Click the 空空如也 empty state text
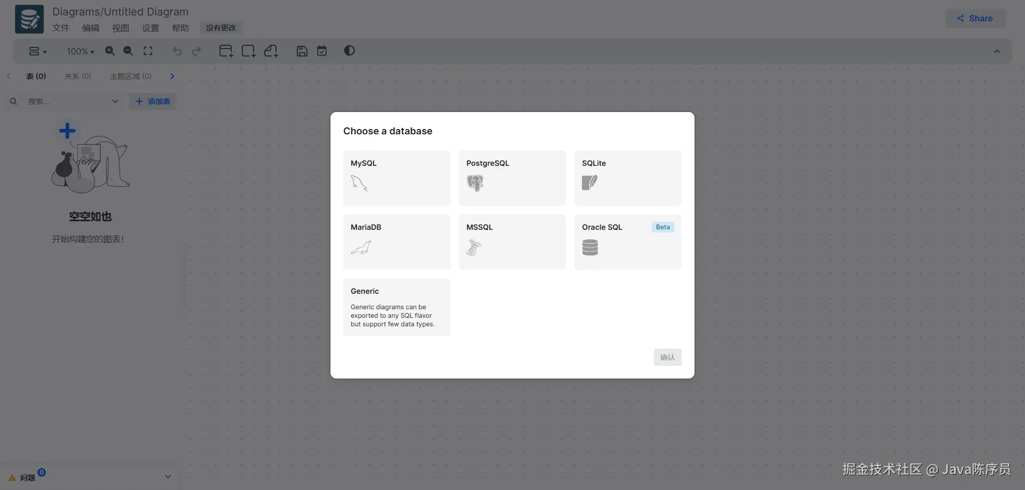 (90, 216)
